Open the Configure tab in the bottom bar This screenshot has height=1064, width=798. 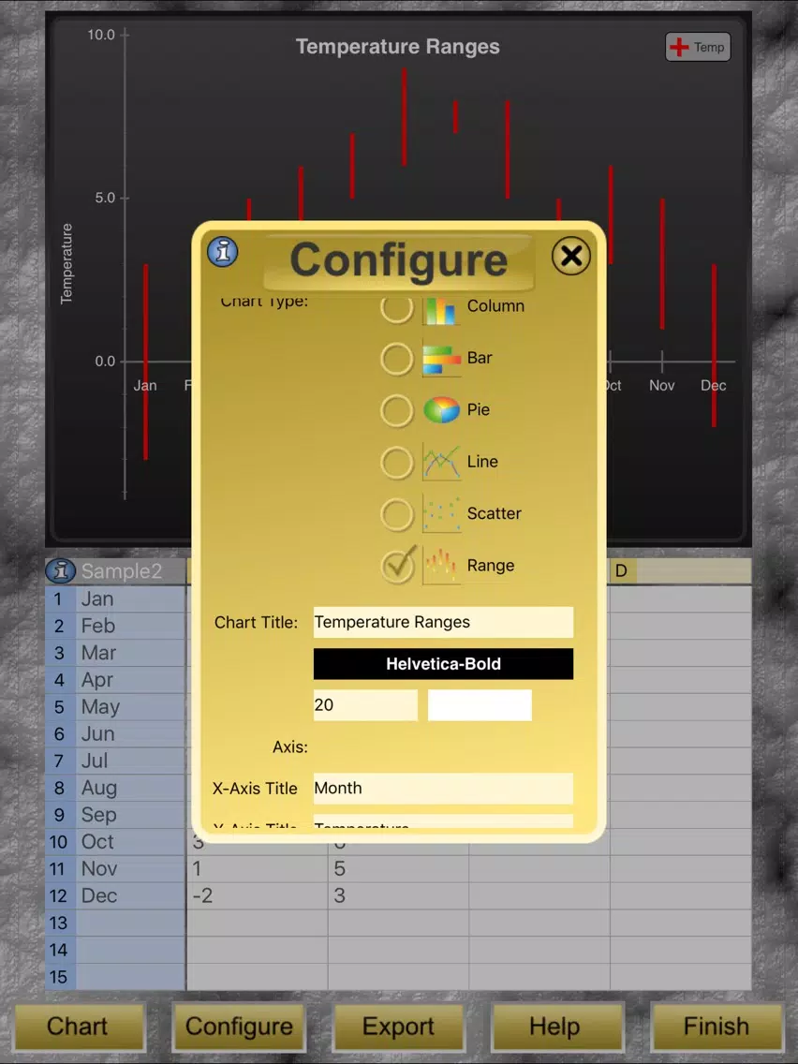[x=239, y=1027]
